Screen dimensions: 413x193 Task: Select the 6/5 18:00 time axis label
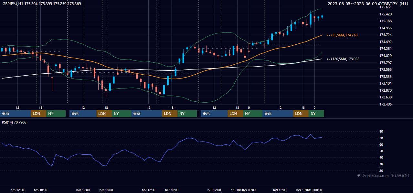click(40, 190)
